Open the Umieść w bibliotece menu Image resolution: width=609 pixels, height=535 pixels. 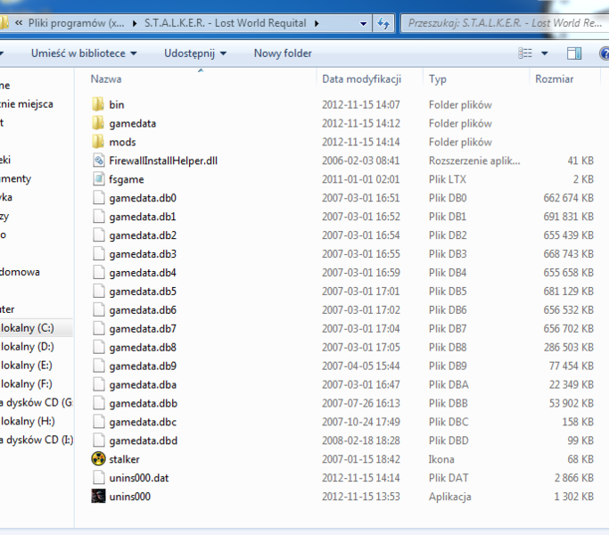(x=83, y=53)
